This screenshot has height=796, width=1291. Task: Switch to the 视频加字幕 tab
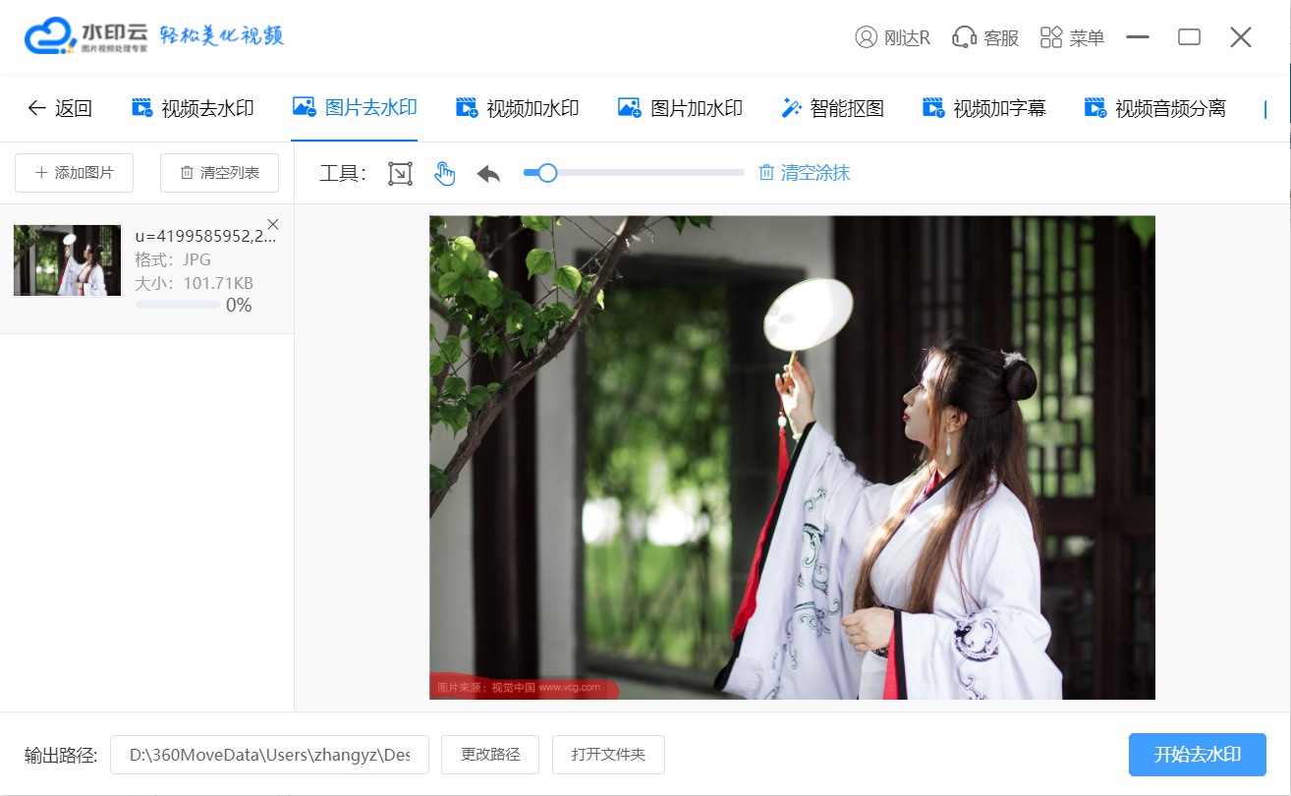(x=984, y=108)
